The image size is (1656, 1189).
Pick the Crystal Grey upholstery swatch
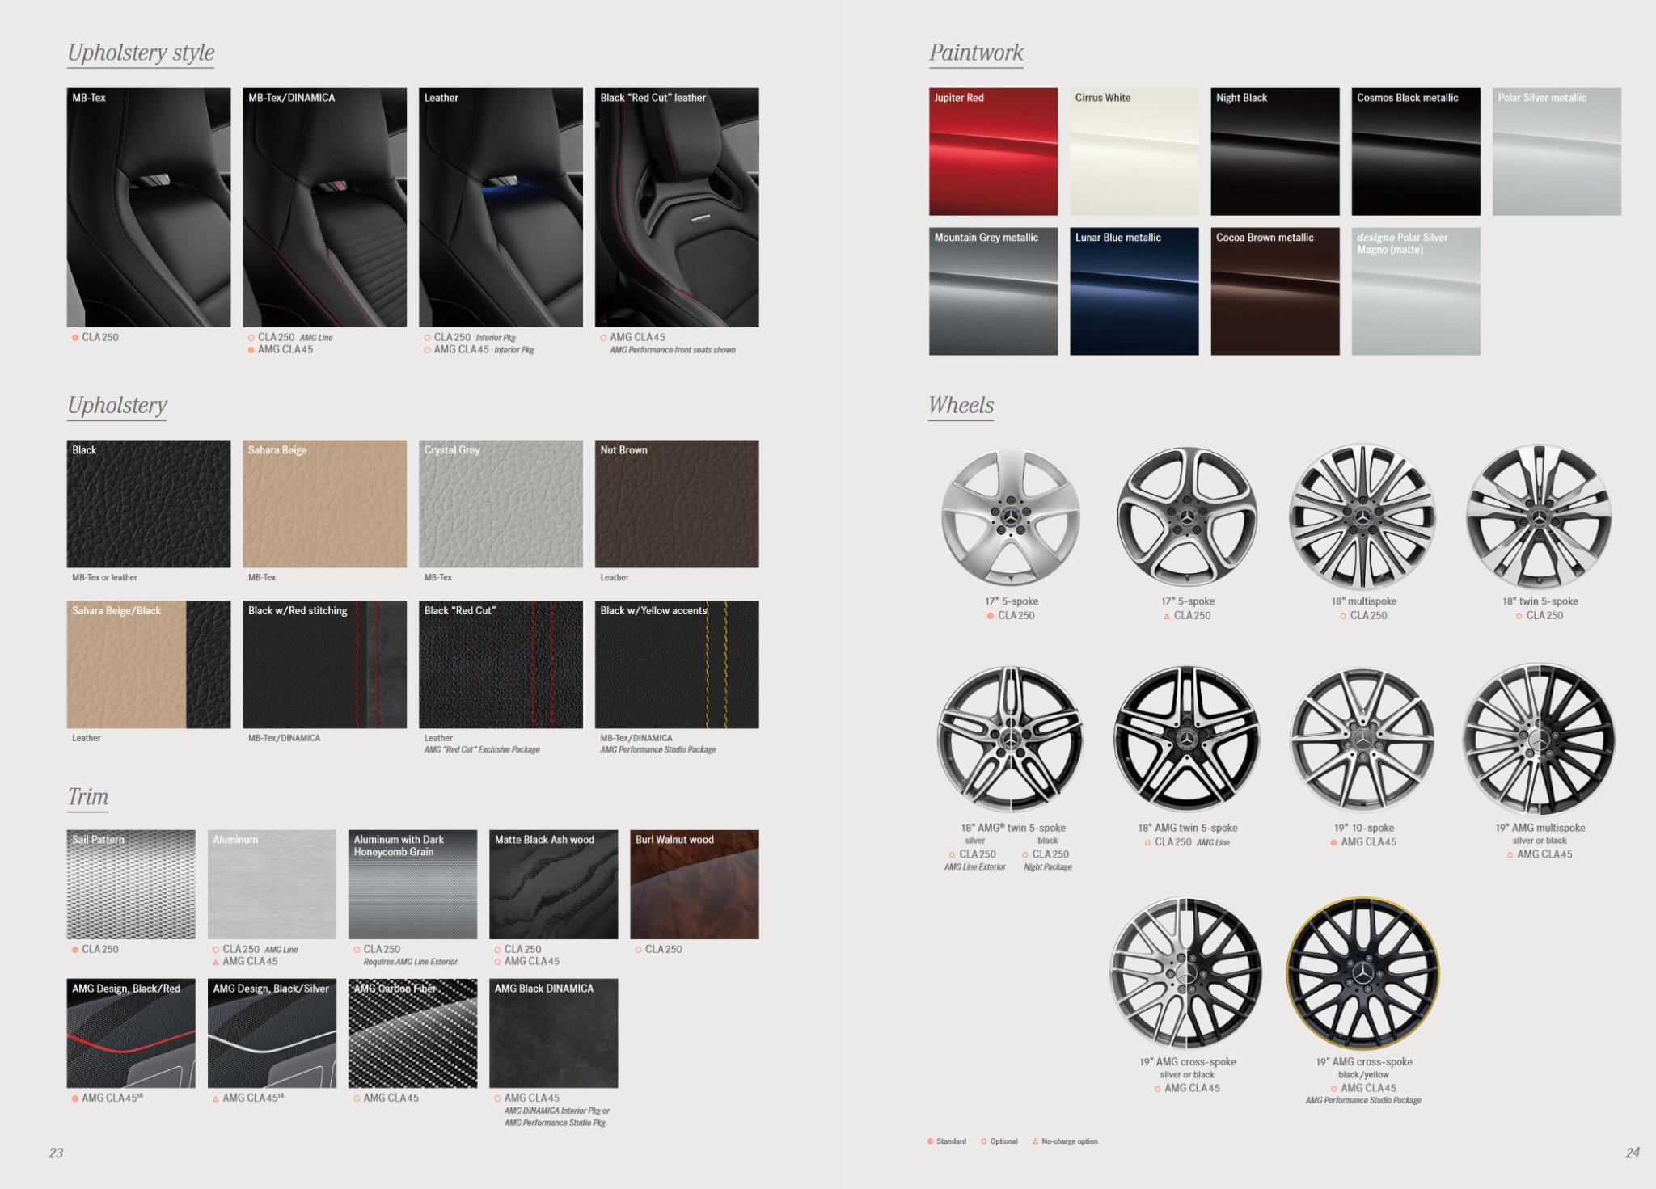[501, 504]
